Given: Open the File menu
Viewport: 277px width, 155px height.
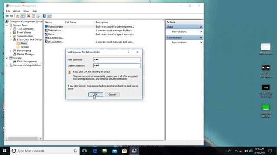Looking at the screenshot, I should tap(8, 11).
